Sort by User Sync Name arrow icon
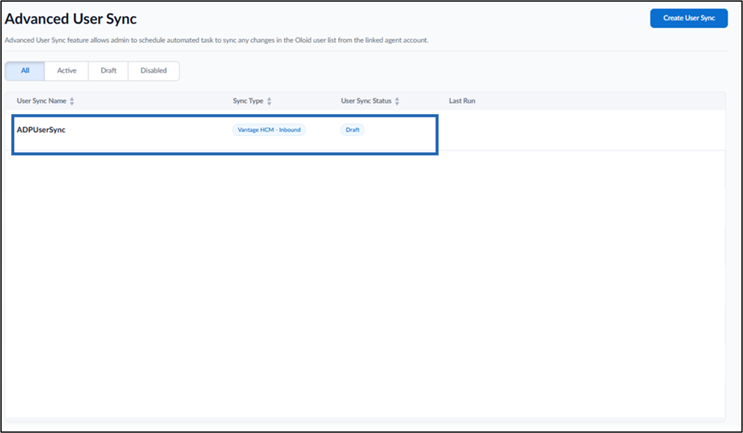This screenshot has width=743, height=433. (72, 101)
